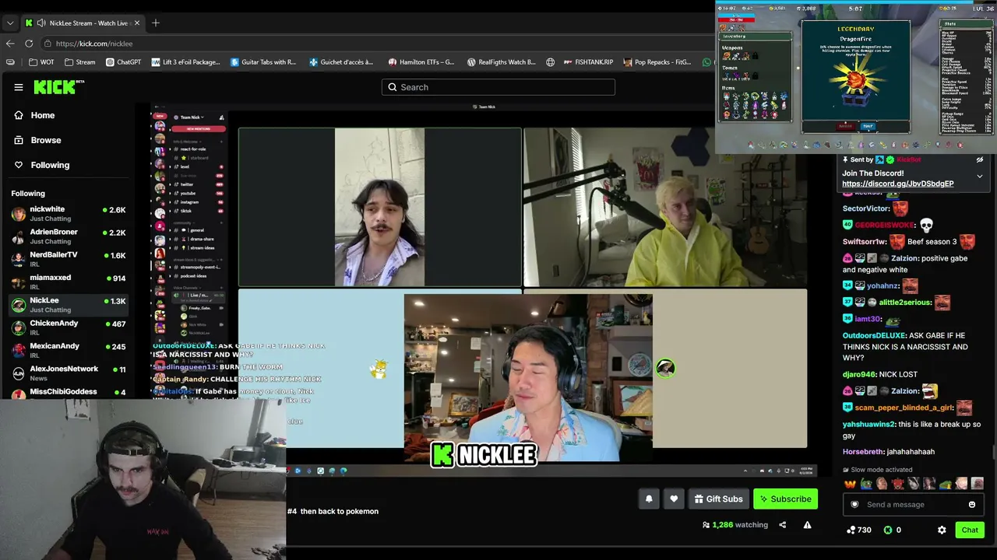Open the tab search dropdown arrow
This screenshot has width=997, height=560.
(x=9, y=23)
